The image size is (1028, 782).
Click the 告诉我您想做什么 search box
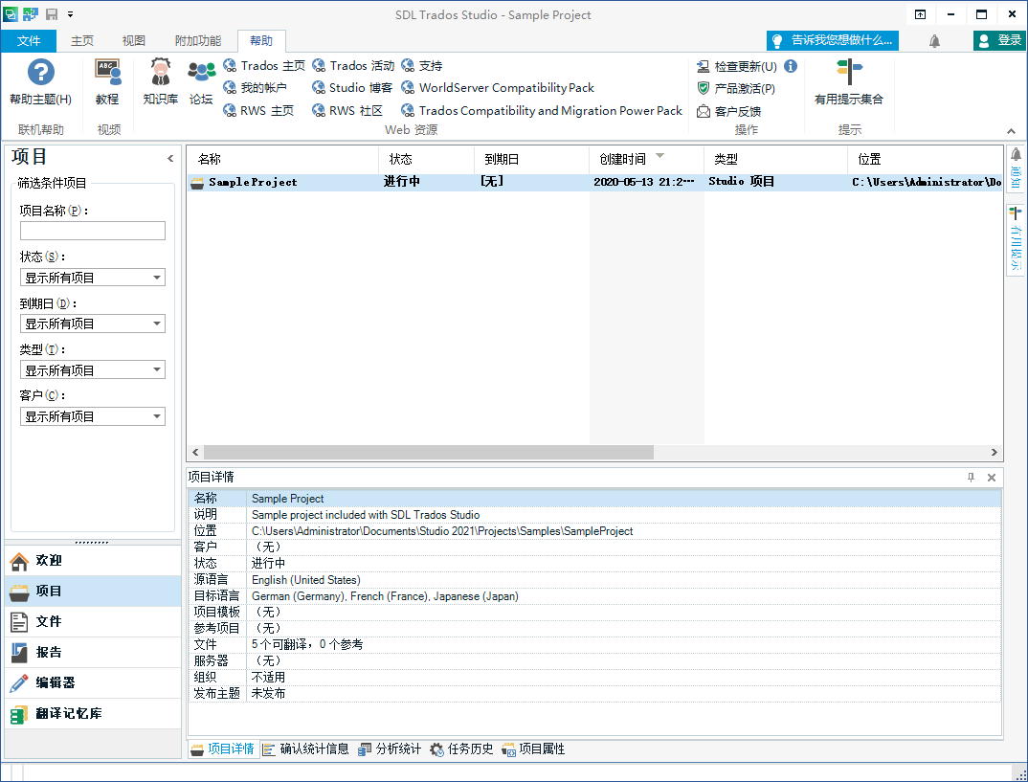[x=833, y=40]
